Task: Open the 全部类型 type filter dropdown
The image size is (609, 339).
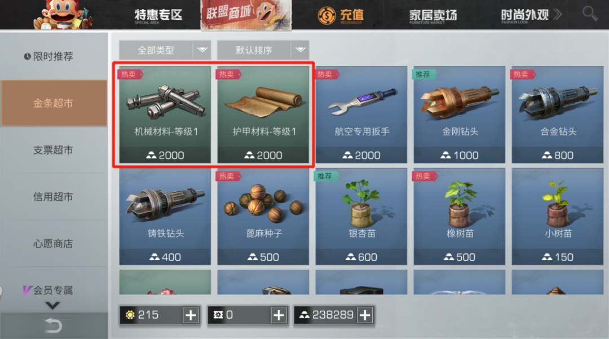Action: click(x=164, y=50)
